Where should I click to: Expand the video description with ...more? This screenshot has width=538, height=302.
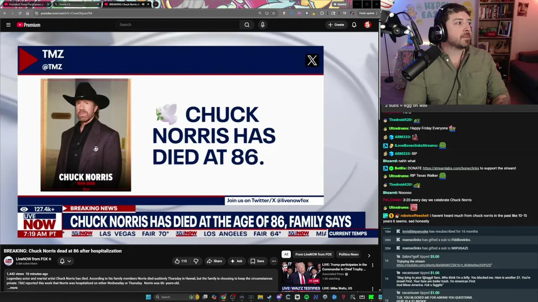[x=12, y=288]
